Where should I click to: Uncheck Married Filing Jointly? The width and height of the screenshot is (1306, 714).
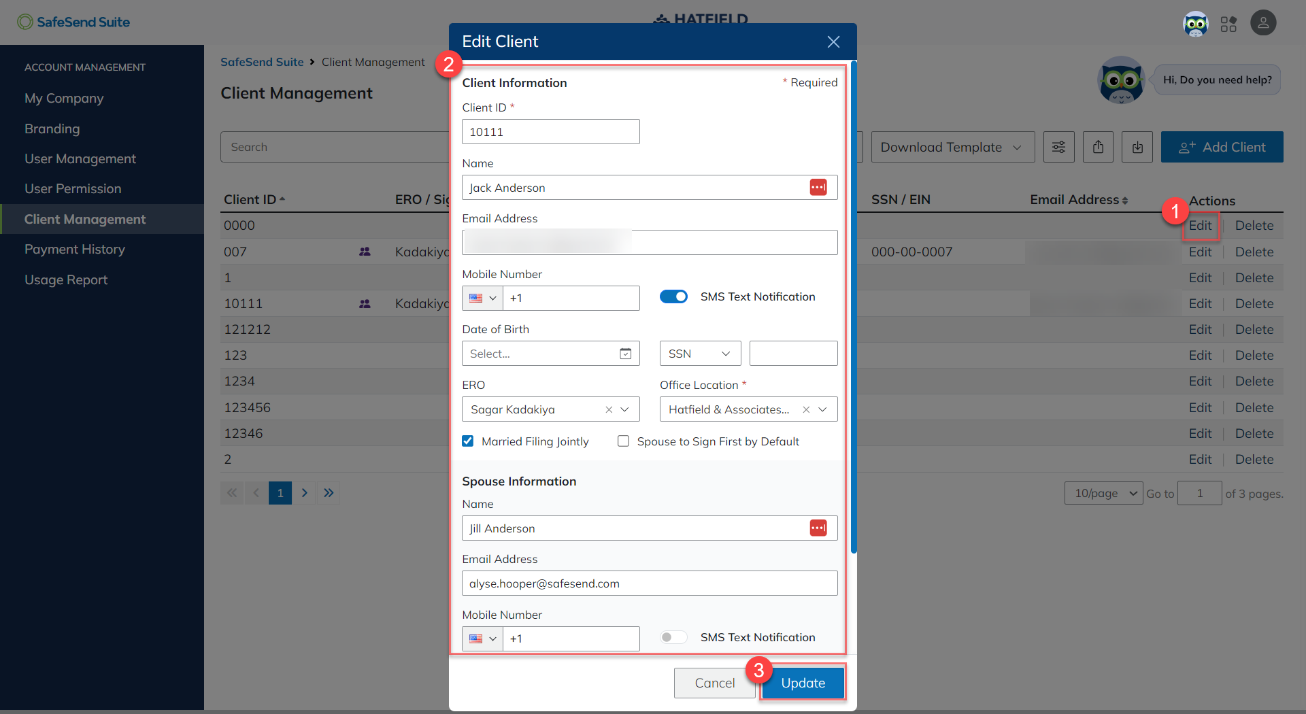pos(467,441)
